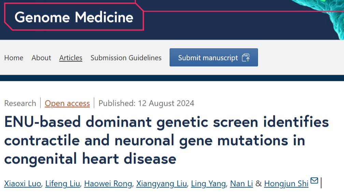This screenshot has width=344, height=196.
Task: Select the Articles navigation link
Action: pyautogui.click(x=71, y=58)
